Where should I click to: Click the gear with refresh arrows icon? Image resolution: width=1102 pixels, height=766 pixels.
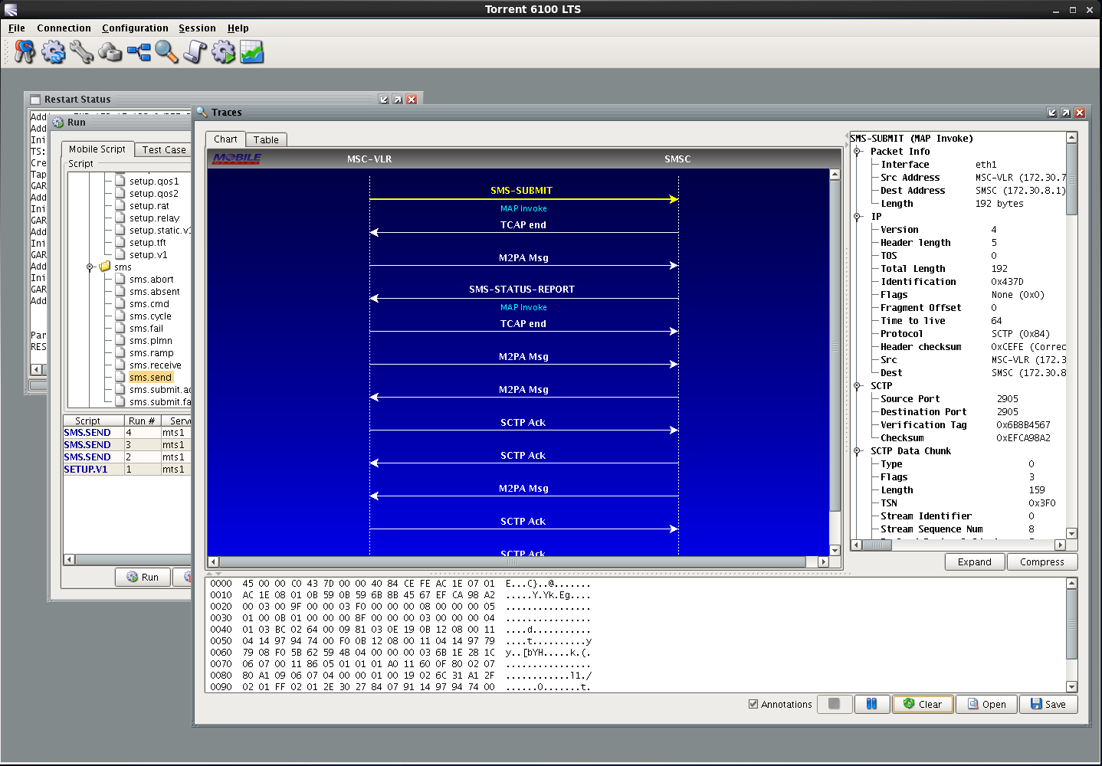54,52
